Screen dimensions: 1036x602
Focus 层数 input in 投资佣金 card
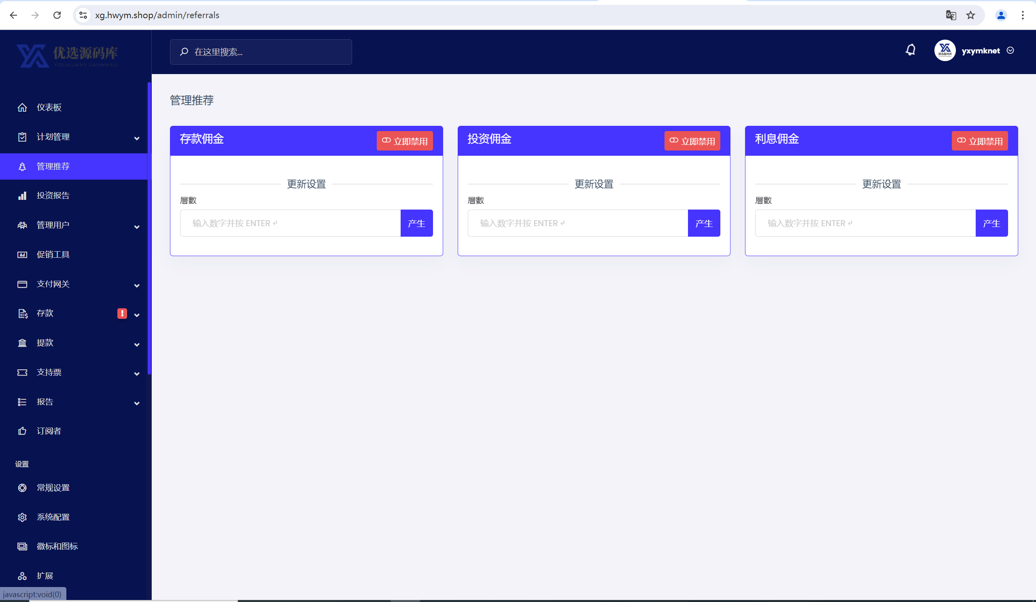[577, 223]
